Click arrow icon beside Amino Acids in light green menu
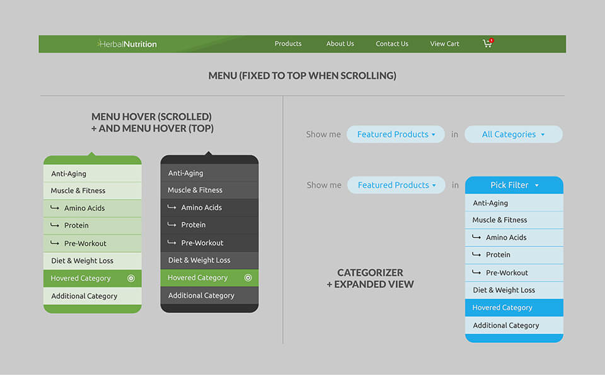 pos(55,208)
